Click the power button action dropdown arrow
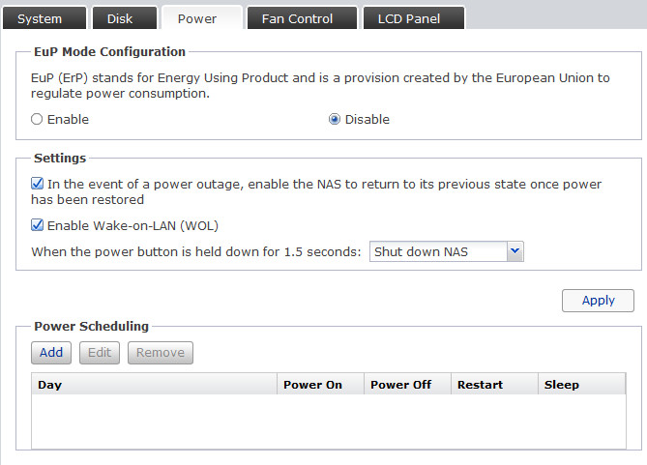Viewport: 647px width, 465px height. point(515,252)
